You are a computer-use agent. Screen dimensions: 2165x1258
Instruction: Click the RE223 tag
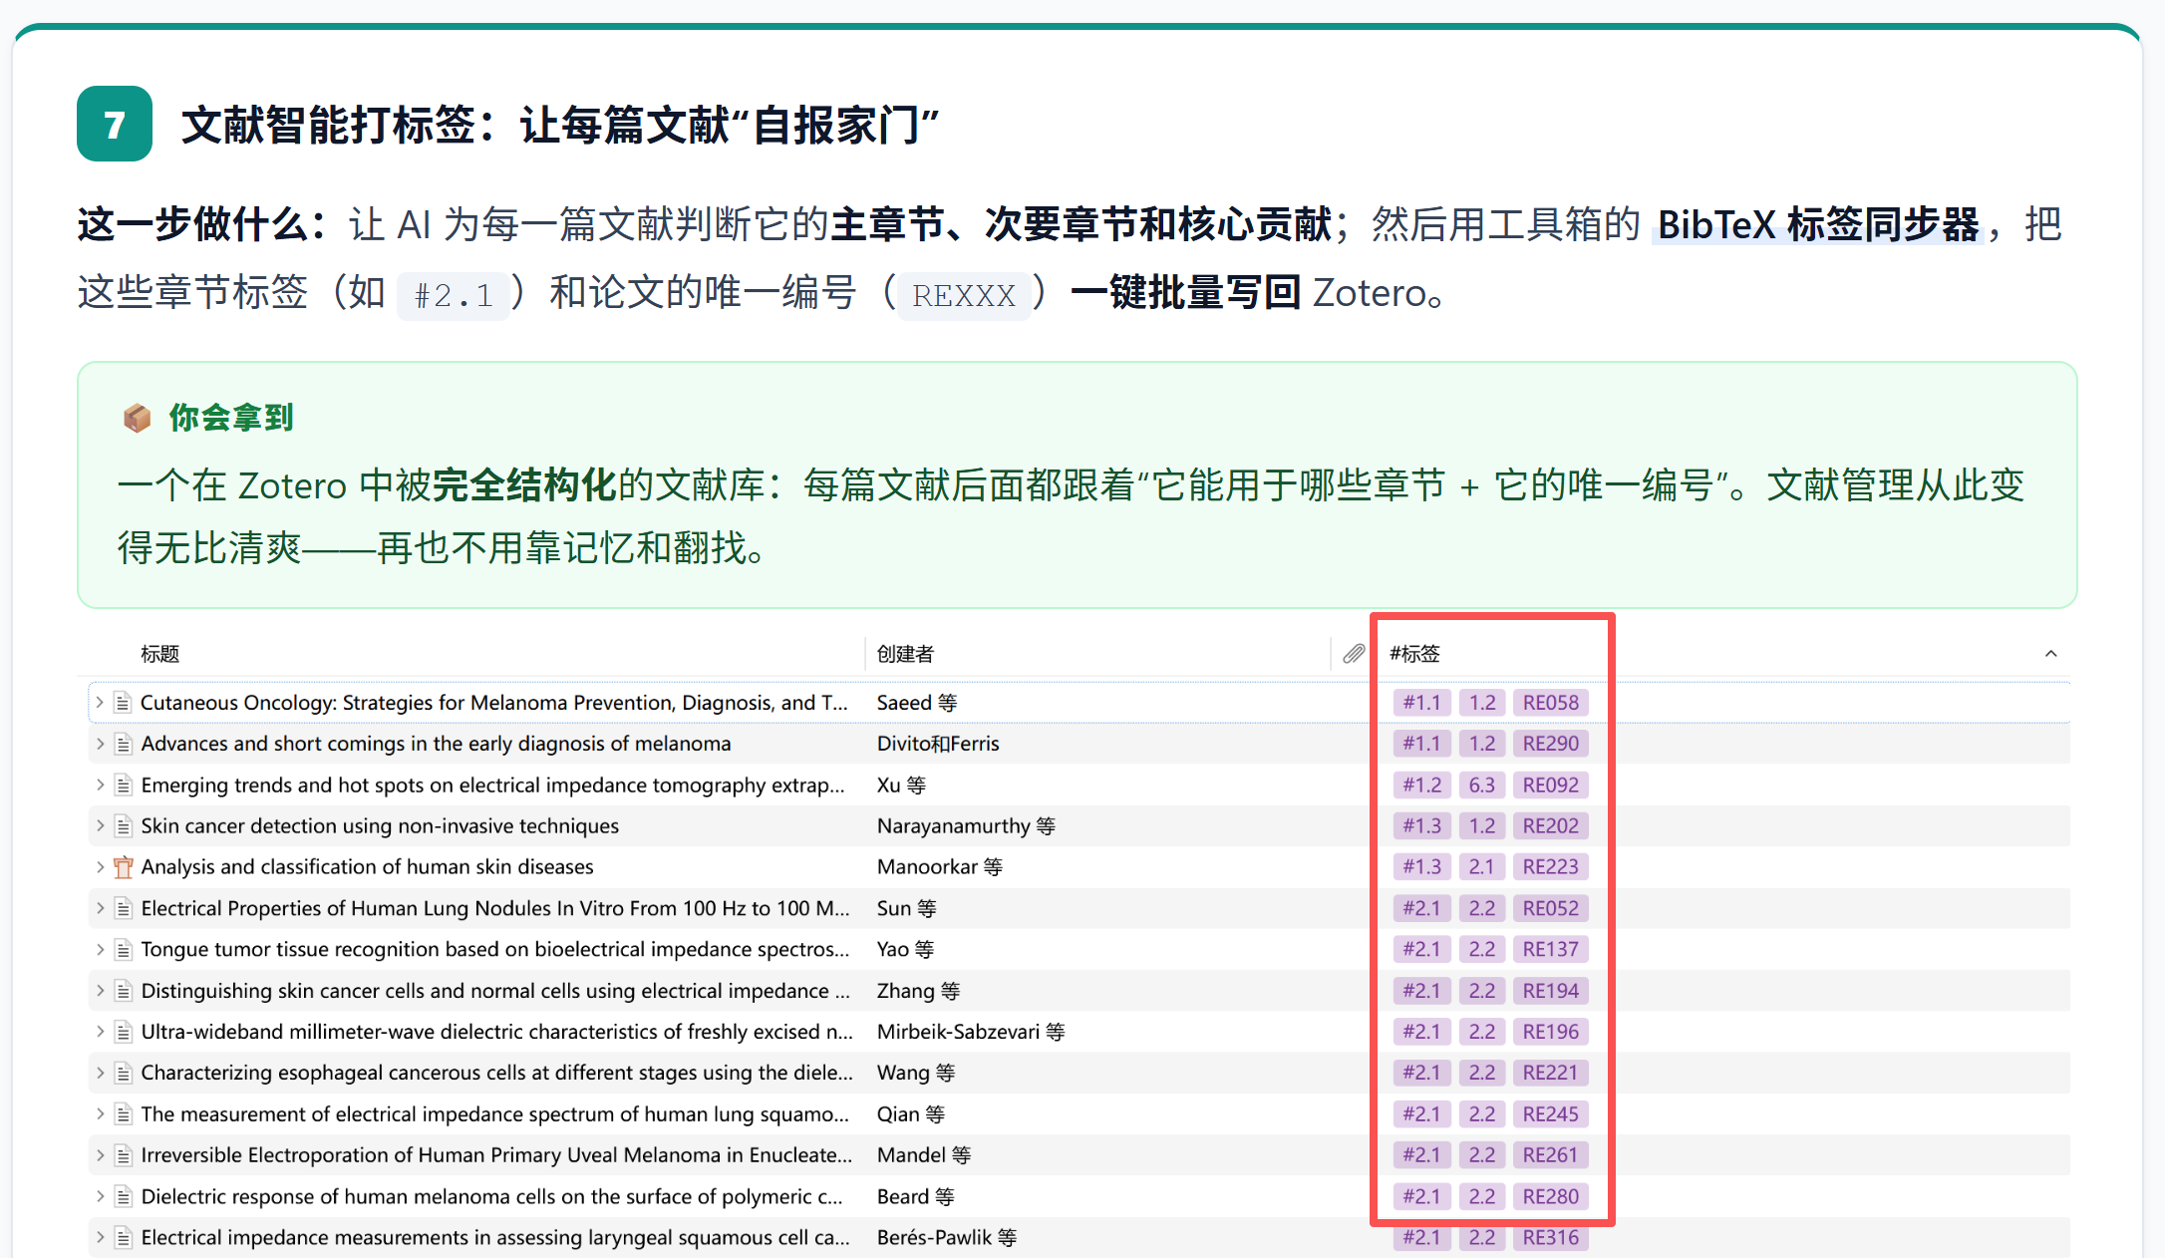[1550, 867]
